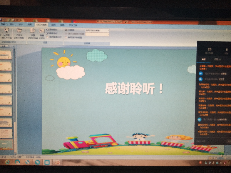The image size is (231, 173).
Task: Switch to the View (视图) ribbon tab
Action: [x=62, y=25]
